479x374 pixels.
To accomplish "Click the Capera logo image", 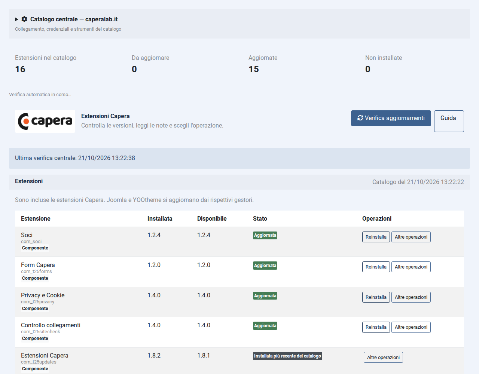I will tap(45, 121).
